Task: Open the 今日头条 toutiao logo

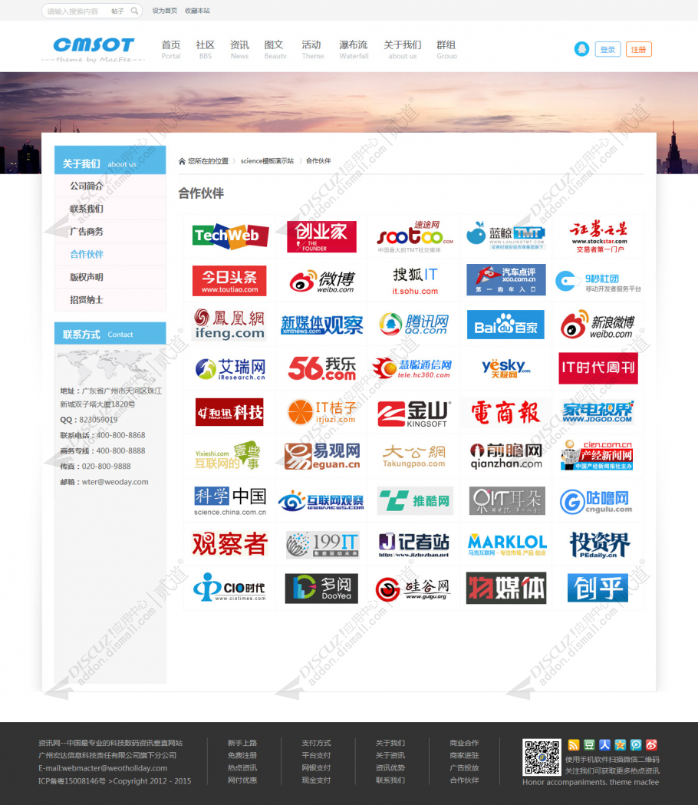Action: (x=229, y=281)
